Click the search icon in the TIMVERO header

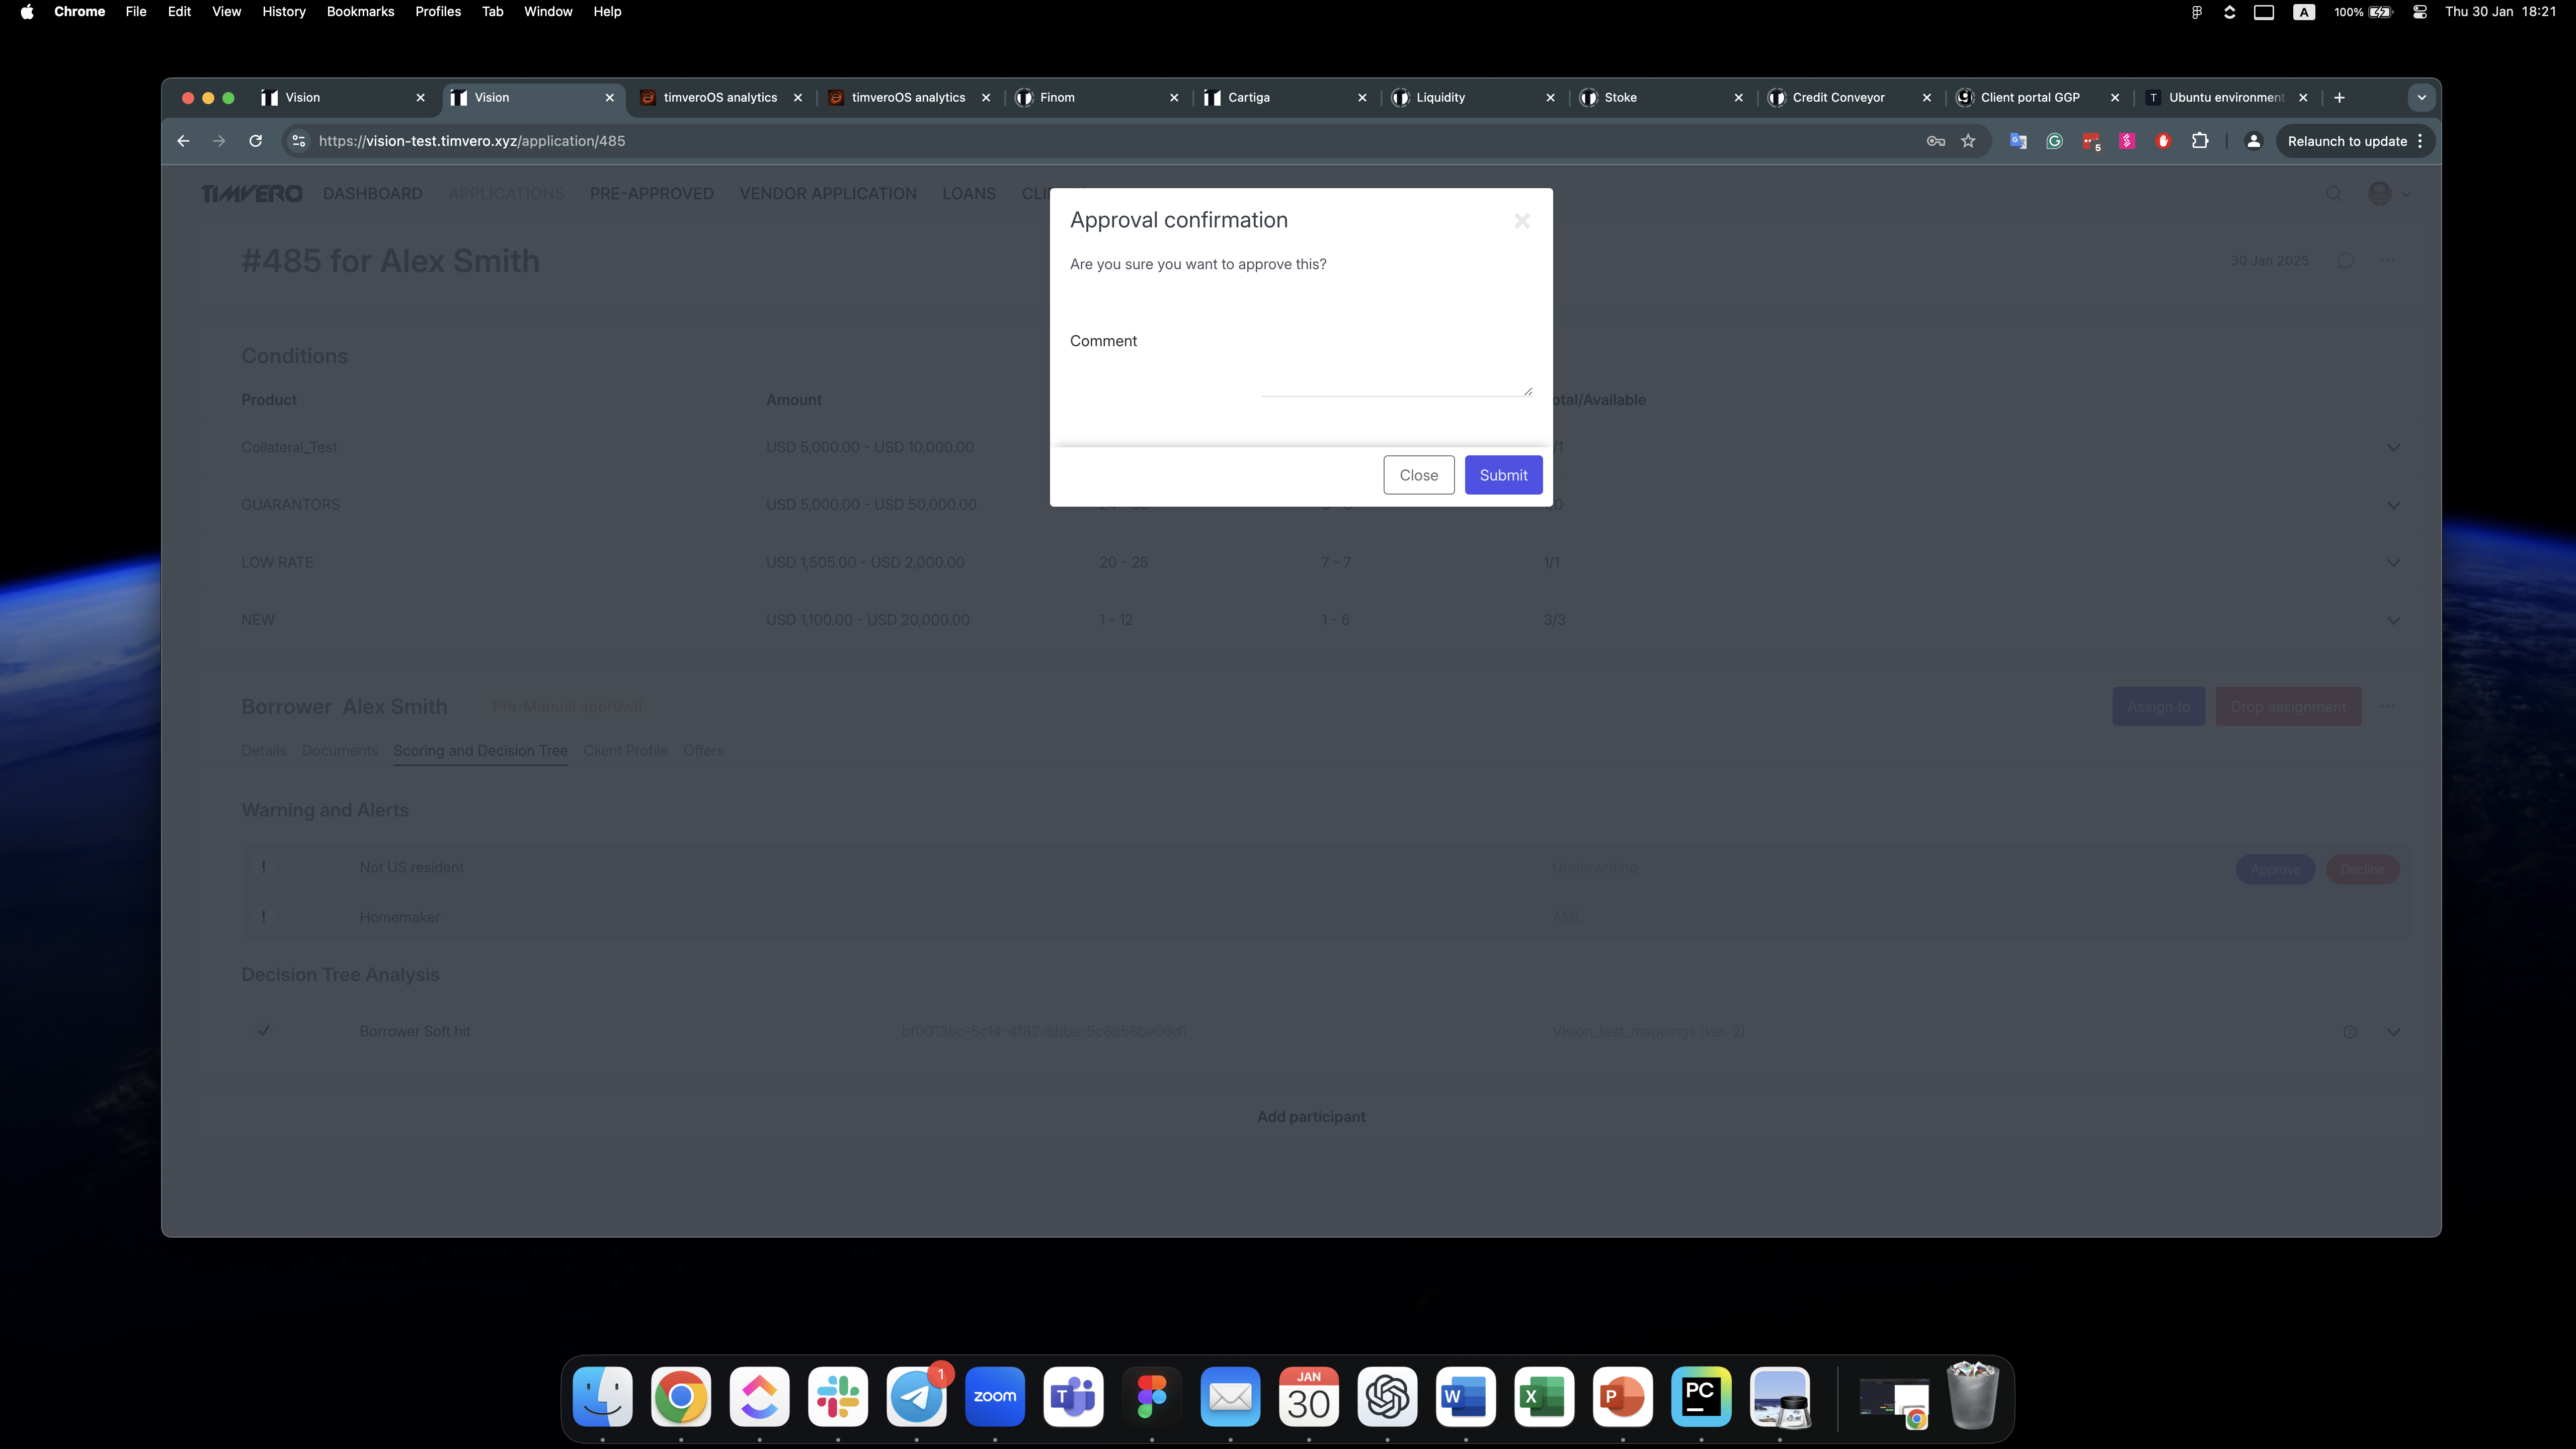[x=2334, y=194]
